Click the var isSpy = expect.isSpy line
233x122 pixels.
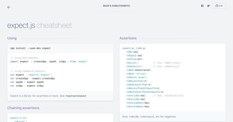point(27,86)
